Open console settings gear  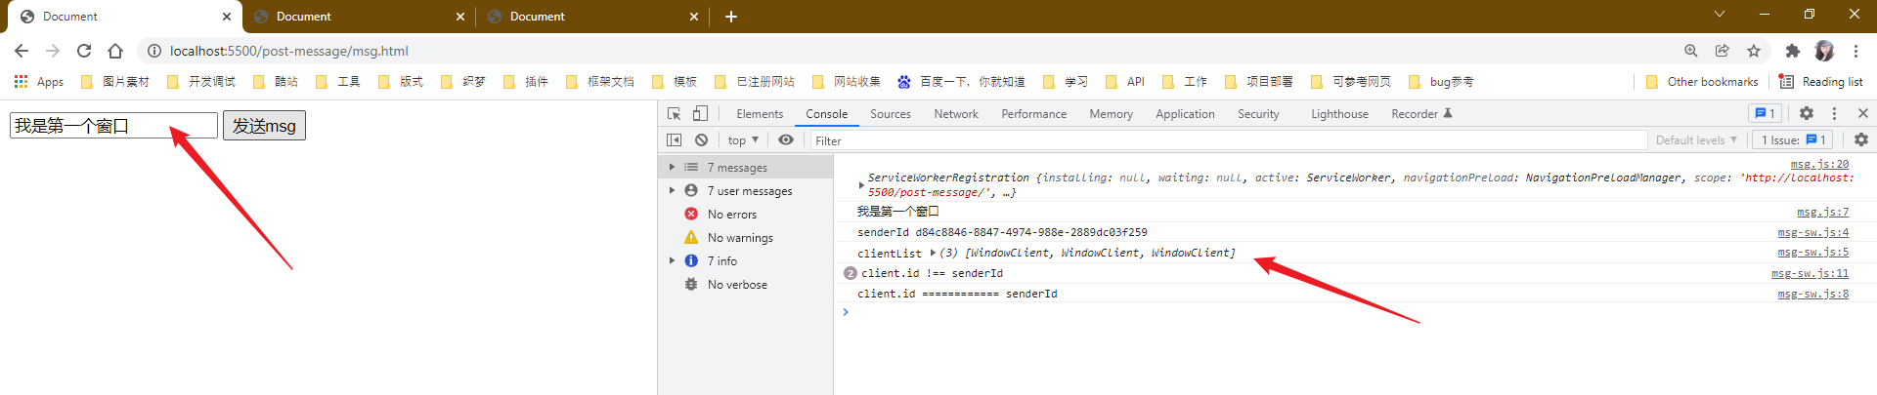coord(1861,140)
